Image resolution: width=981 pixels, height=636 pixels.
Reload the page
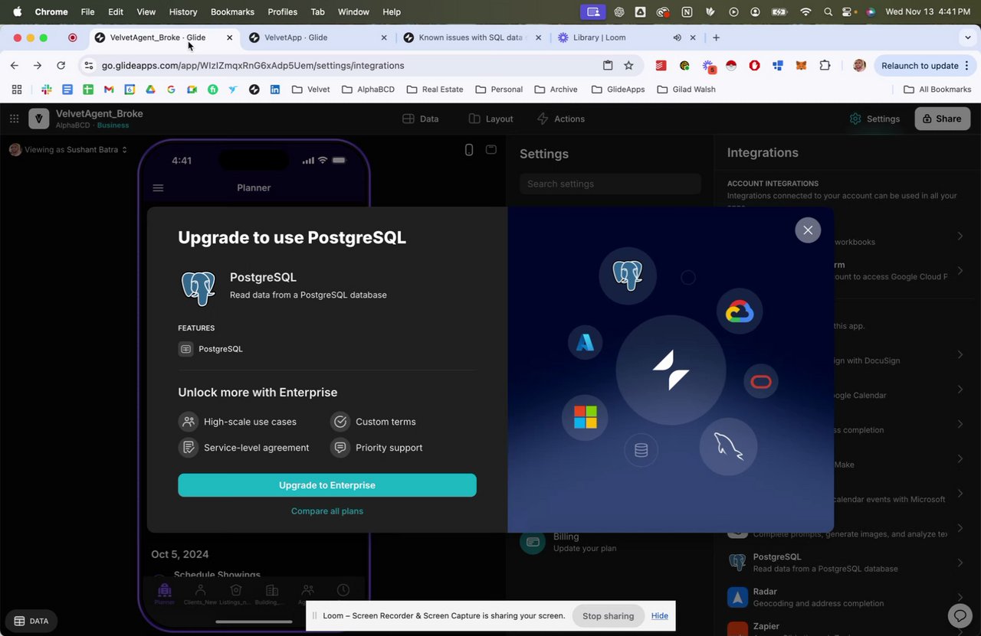61,66
